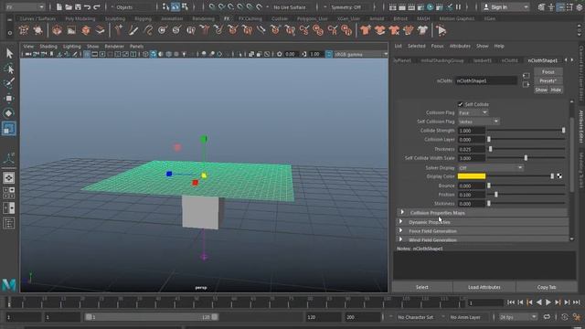Viewport: 585px width, 329px height.
Task: Click the Thickness value field
Action: (472, 149)
